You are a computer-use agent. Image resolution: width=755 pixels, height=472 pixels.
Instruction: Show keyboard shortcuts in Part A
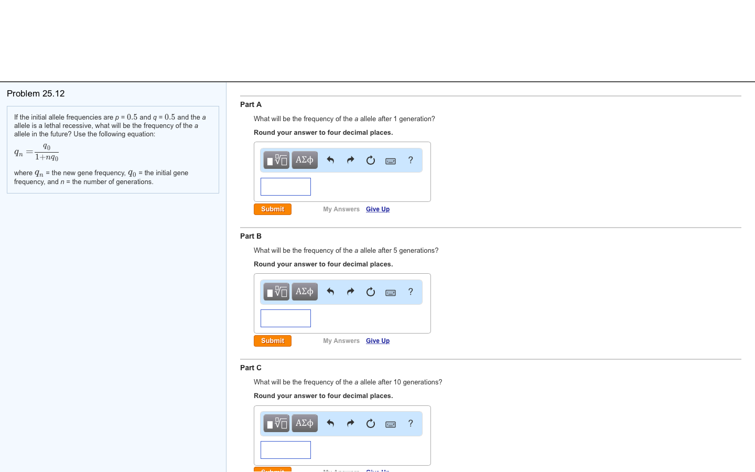point(391,161)
